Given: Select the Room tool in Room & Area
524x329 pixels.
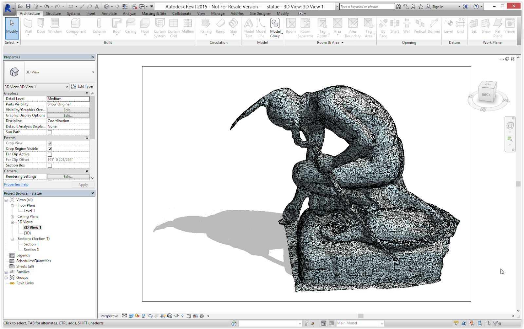Looking at the screenshot, I should [x=291, y=26].
